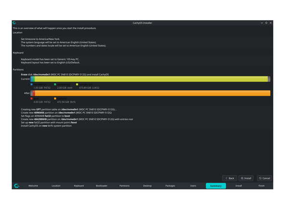Click '472.94 GiB Btrfs' label
Viewport: 285px width, 214px height.
click(66, 102)
